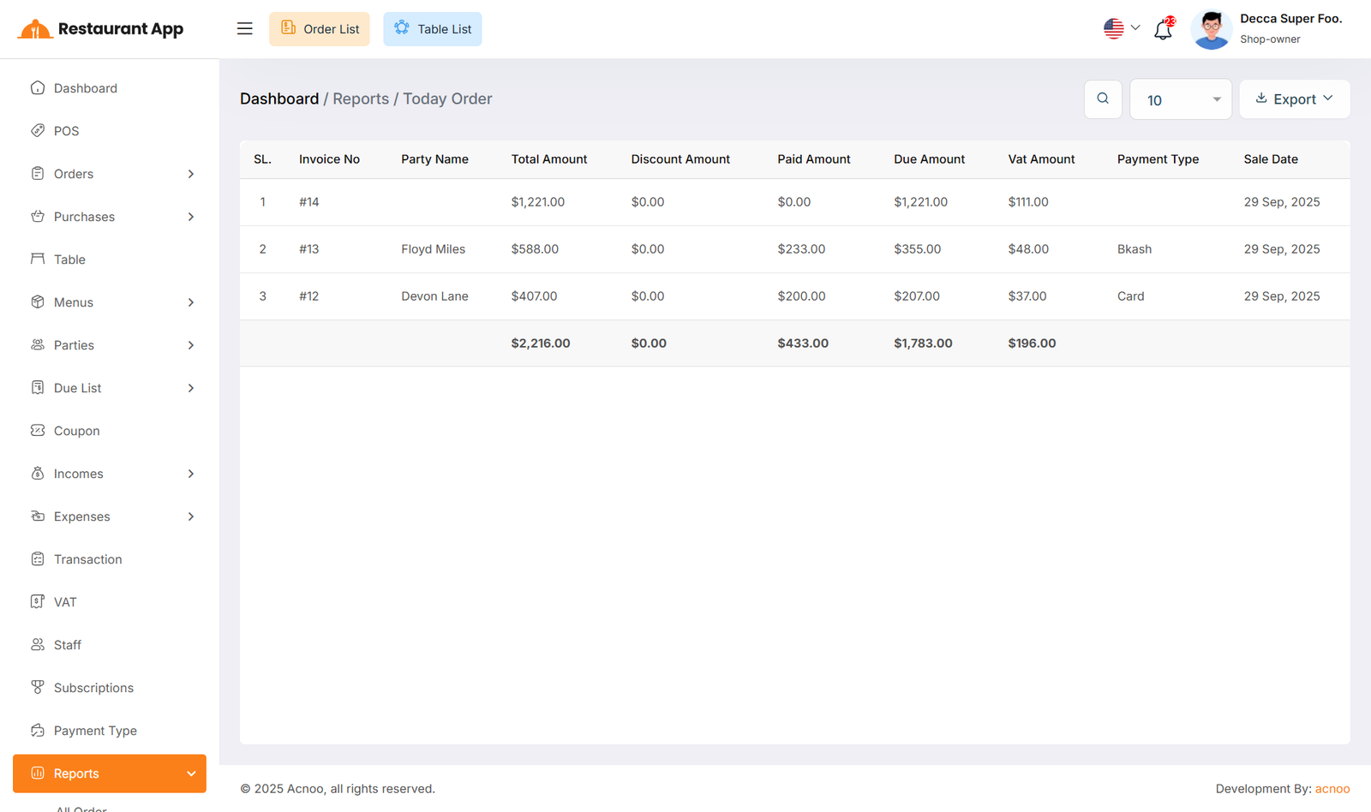Click the Dashboard home icon in sidebar
This screenshot has height=812, width=1371.
point(38,87)
